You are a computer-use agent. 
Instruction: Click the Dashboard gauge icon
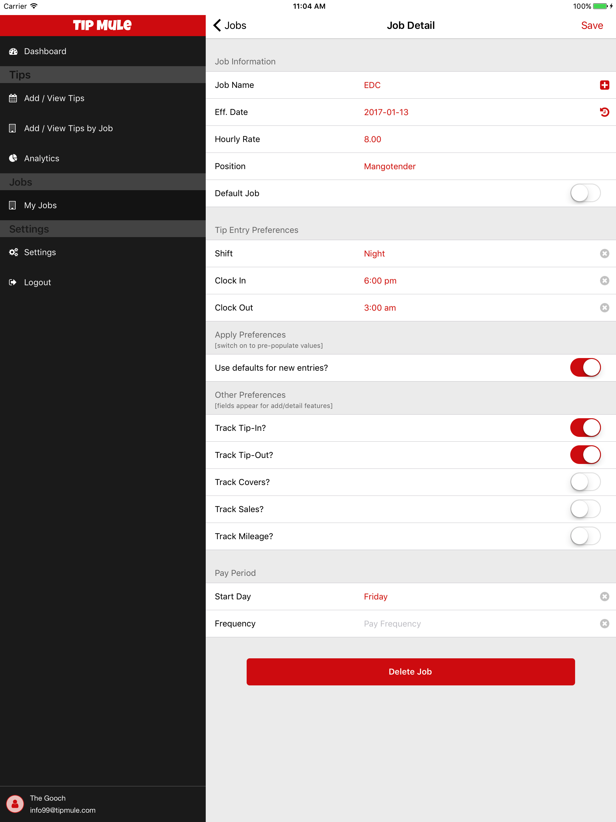(x=13, y=51)
